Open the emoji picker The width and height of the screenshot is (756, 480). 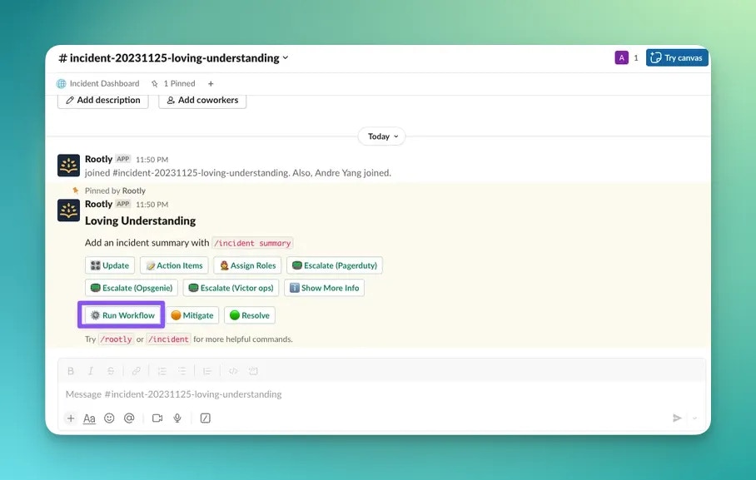click(109, 418)
